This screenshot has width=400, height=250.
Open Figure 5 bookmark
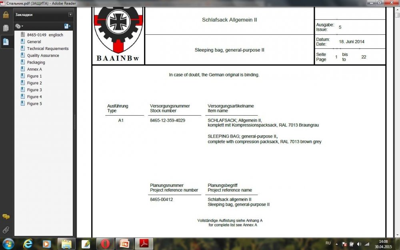34,104
